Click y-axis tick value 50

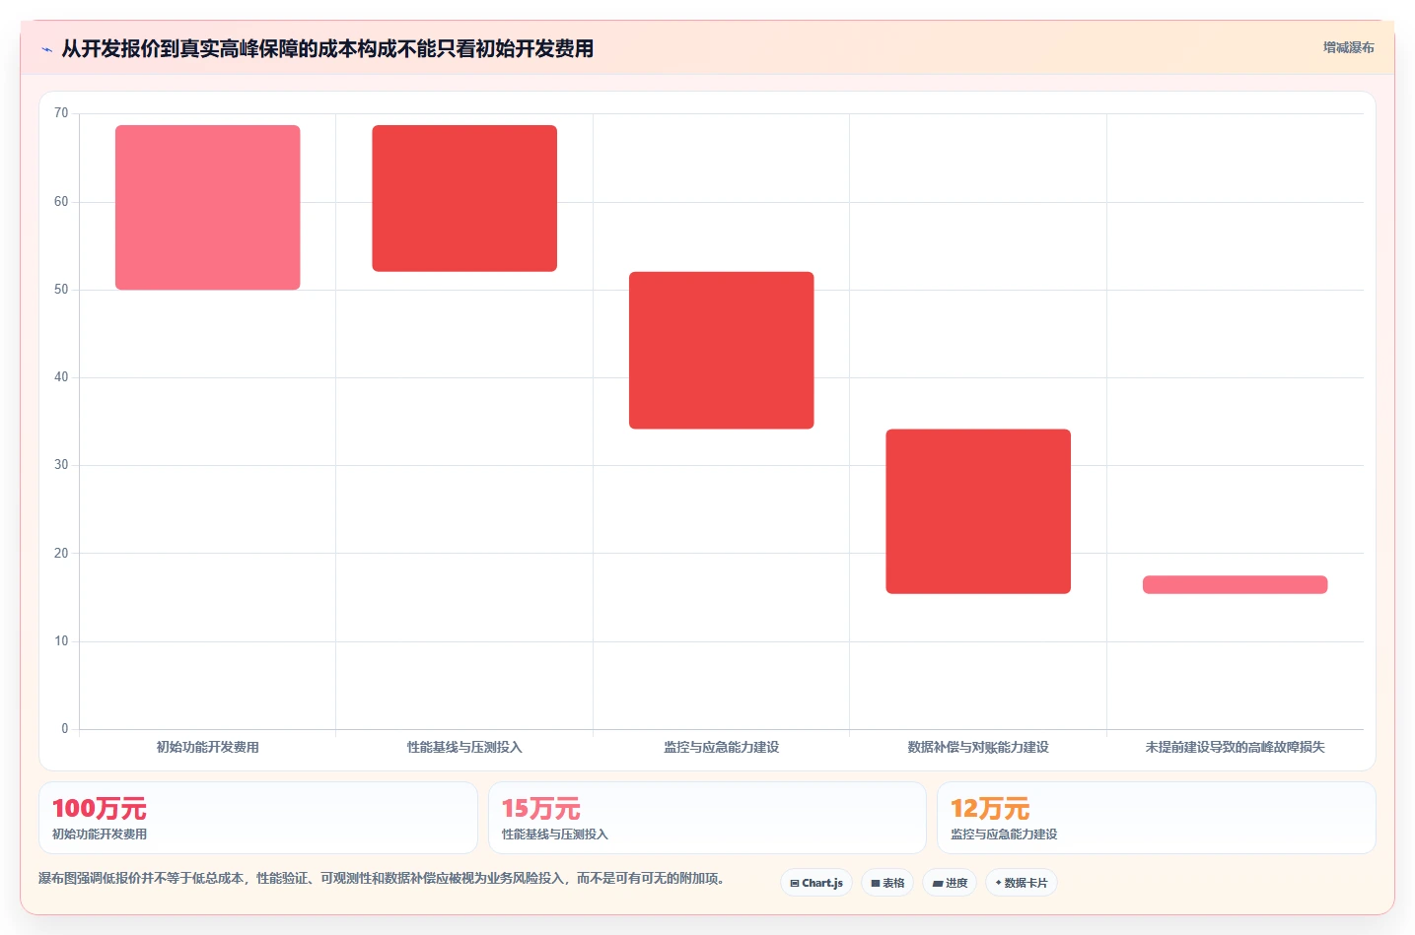click(x=61, y=290)
